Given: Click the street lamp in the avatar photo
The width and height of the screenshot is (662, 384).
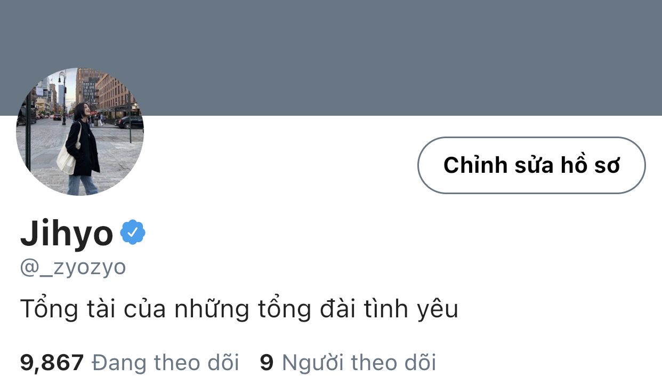Looking at the screenshot, I should [63, 99].
